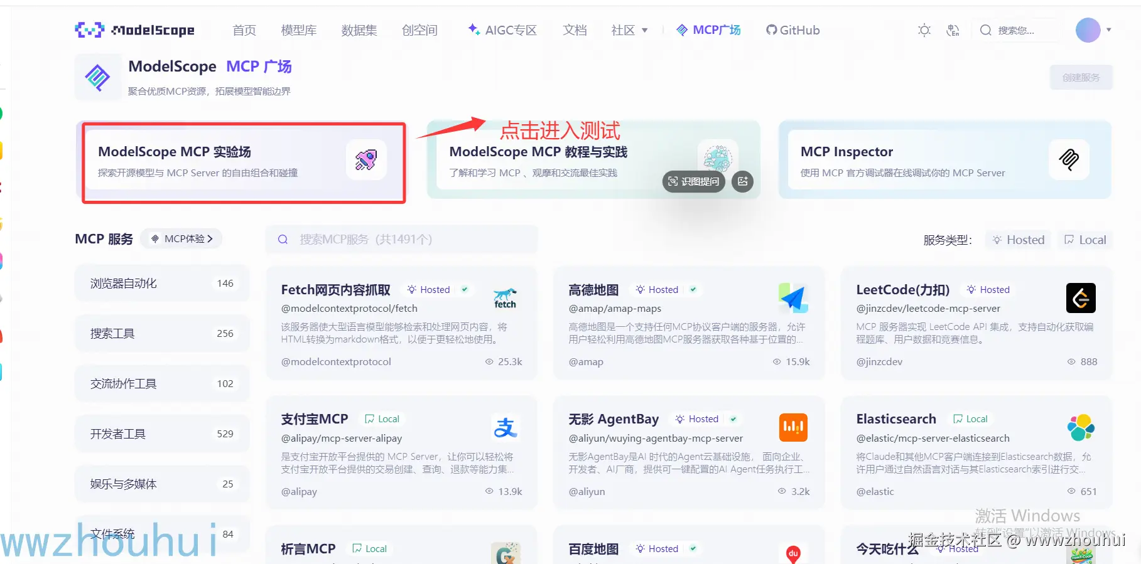Click the MCP Inspector logo icon
The height and width of the screenshot is (564, 1141).
coord(1069,160)
